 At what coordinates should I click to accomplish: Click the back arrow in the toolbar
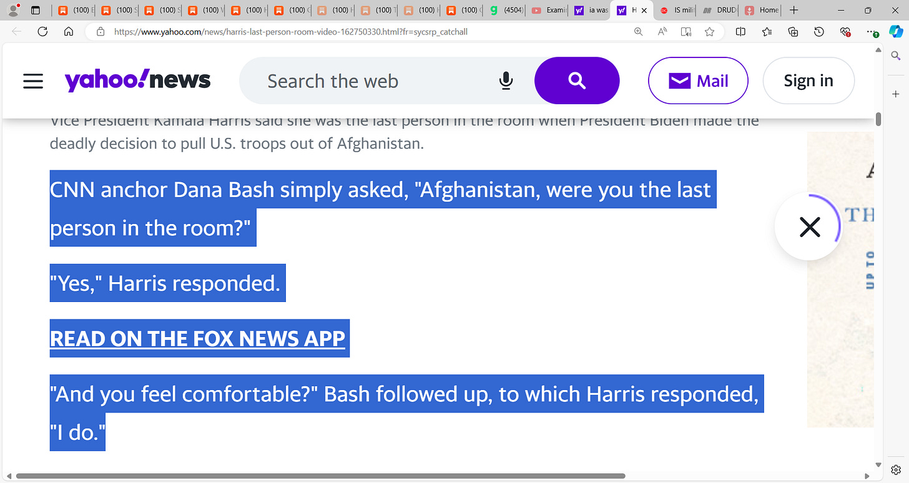pyautogui.click(x=16, y=32)
